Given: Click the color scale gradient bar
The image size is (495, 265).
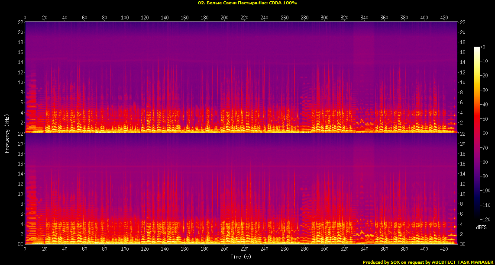Looking at the screenshot, I should pos(476,133).
